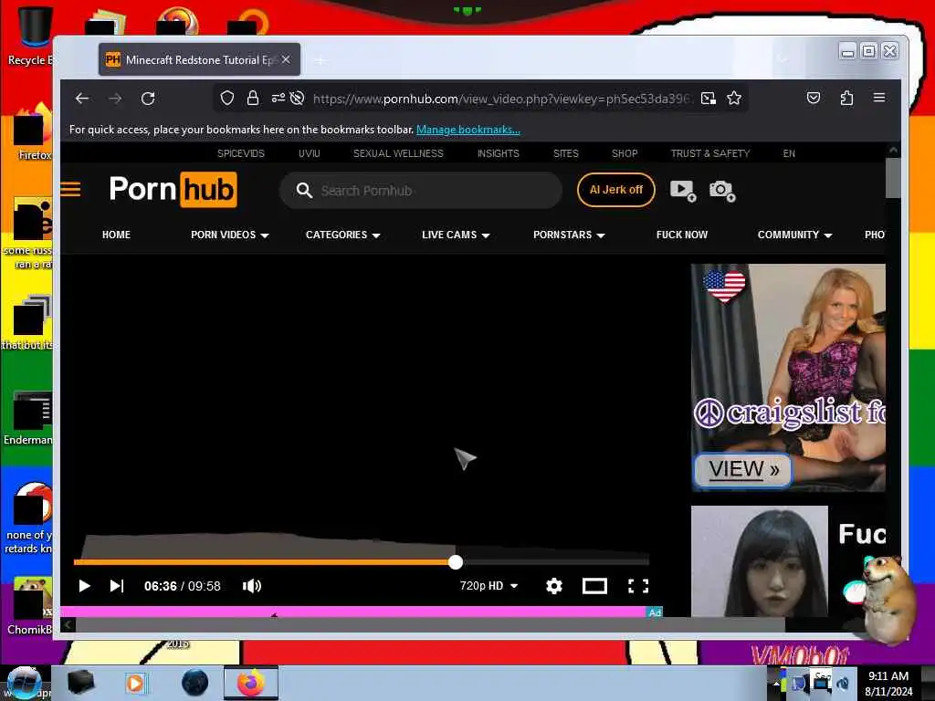Open the TRUST & SAFETY link
The height and width of the screenshot is (701, 935).
tap(710, 153)
